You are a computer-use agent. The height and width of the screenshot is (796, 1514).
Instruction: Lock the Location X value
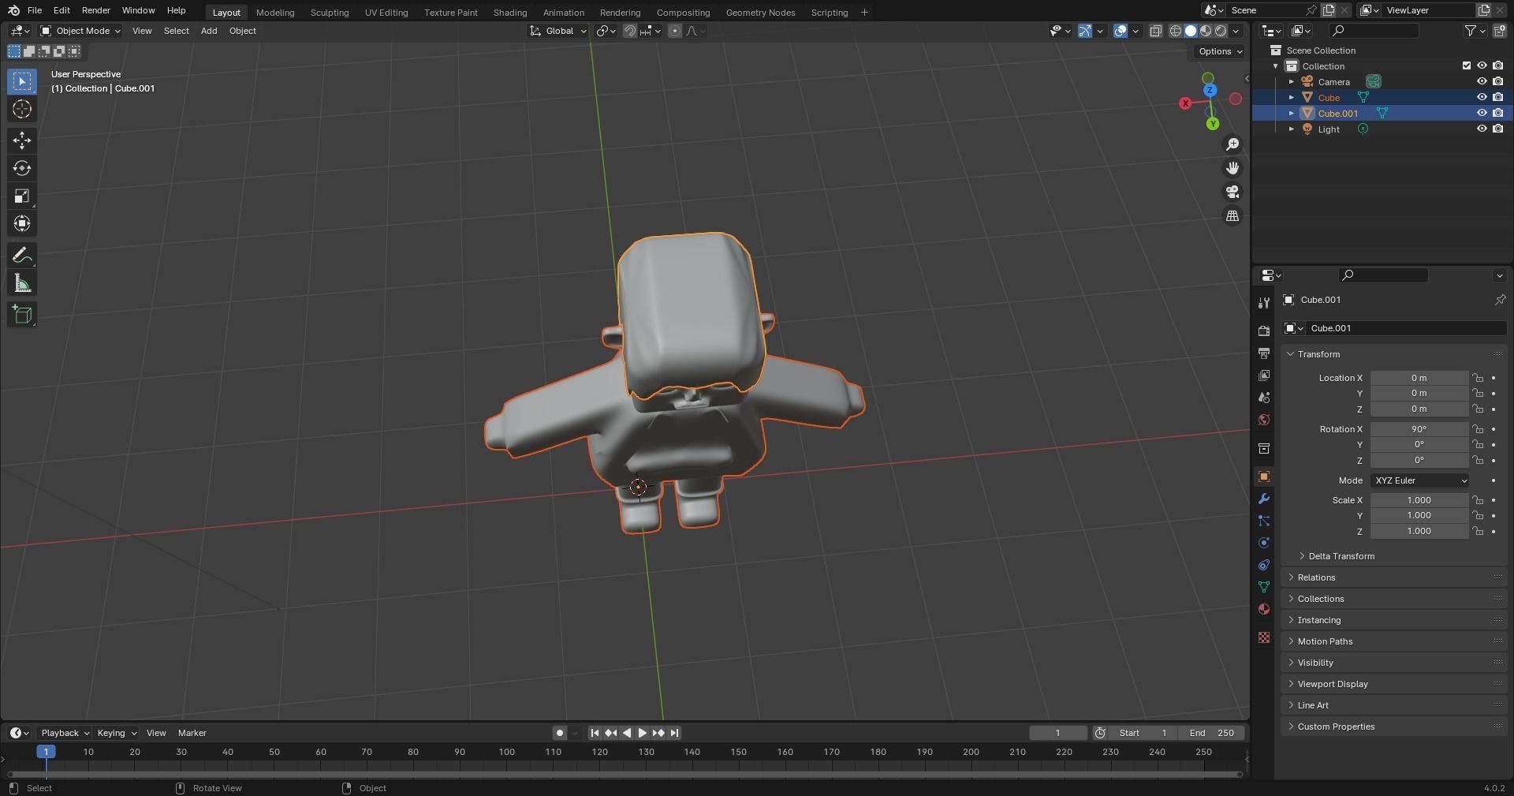(1478, 378)
